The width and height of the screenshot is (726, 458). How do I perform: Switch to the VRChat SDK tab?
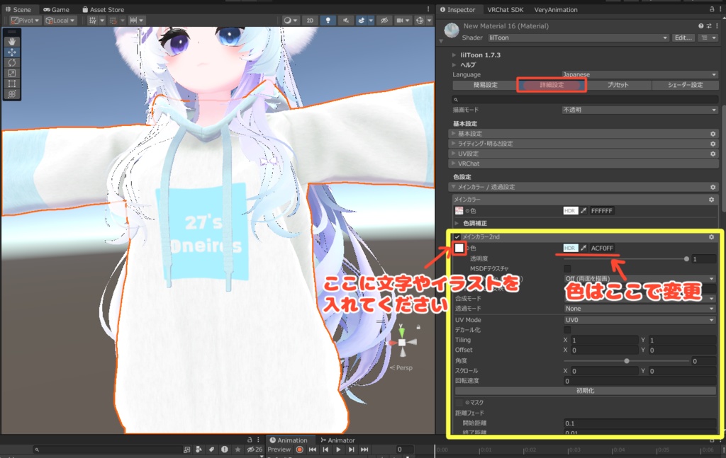505,9
